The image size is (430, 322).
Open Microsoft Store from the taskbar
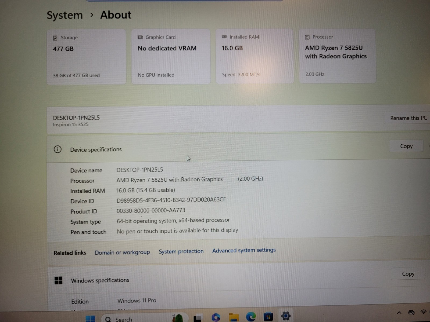tap(268, 317)
